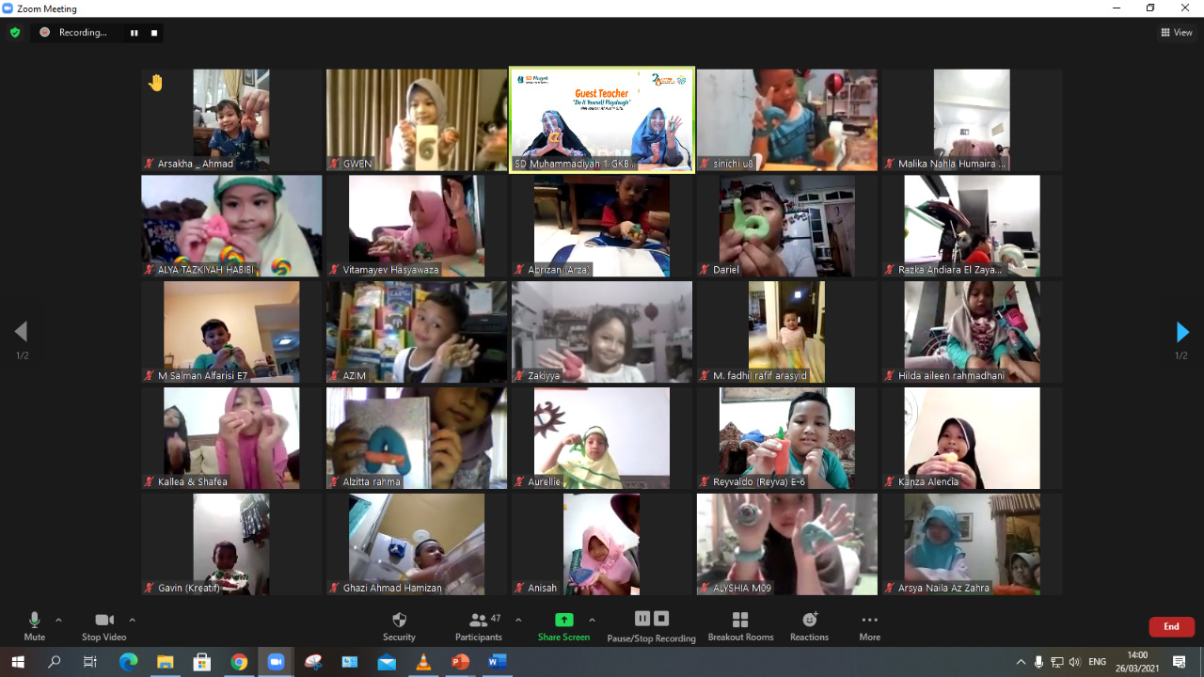Select Vitamayev Hasyawaza video tile
The image size is (1204, 677).
point(417,226)
